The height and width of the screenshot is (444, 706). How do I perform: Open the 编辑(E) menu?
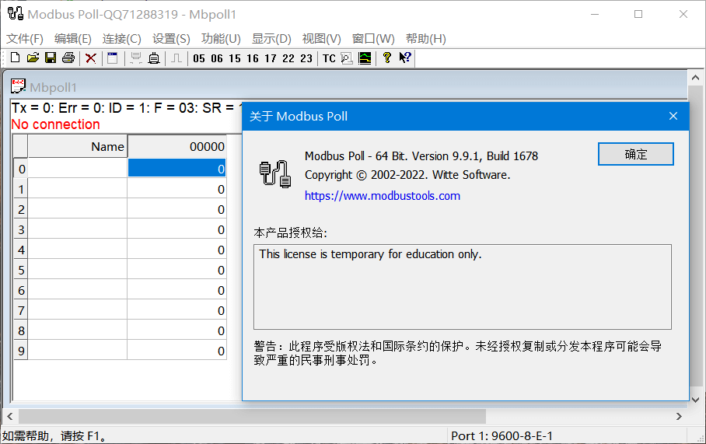pyautogui.click(x=73, y=39)
